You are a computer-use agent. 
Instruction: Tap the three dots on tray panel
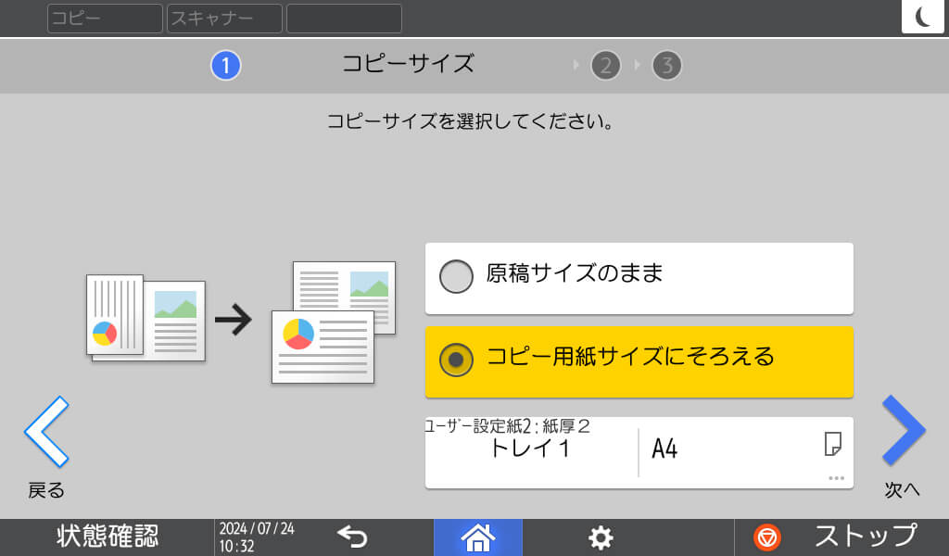[x=836, y=478]
